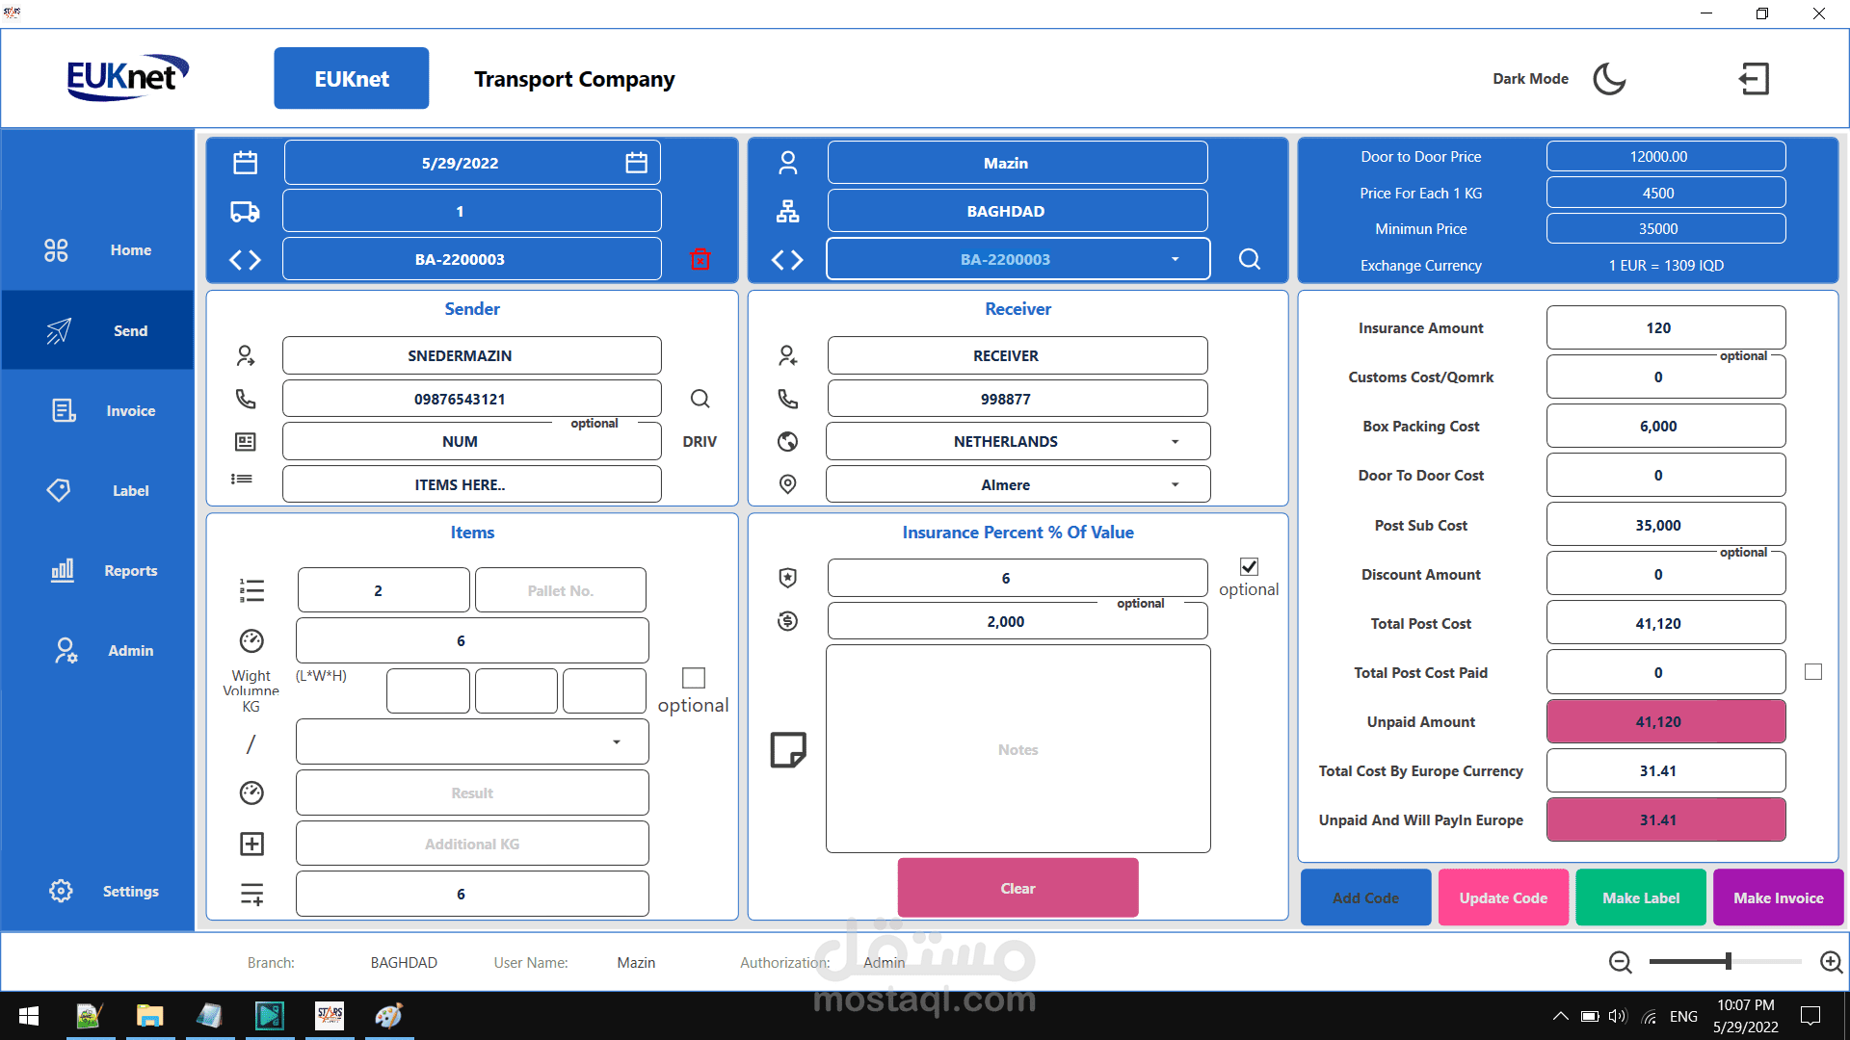Click the EUKnet logo
Viewport: 1850px width, 1040px height.
[126, 77]
